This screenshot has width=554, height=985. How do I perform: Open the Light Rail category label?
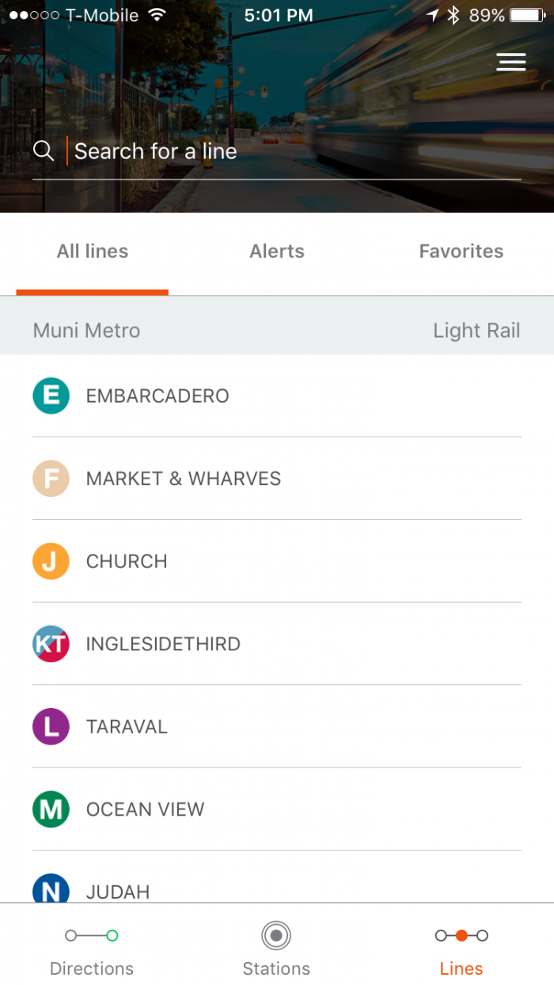[476, 330]
